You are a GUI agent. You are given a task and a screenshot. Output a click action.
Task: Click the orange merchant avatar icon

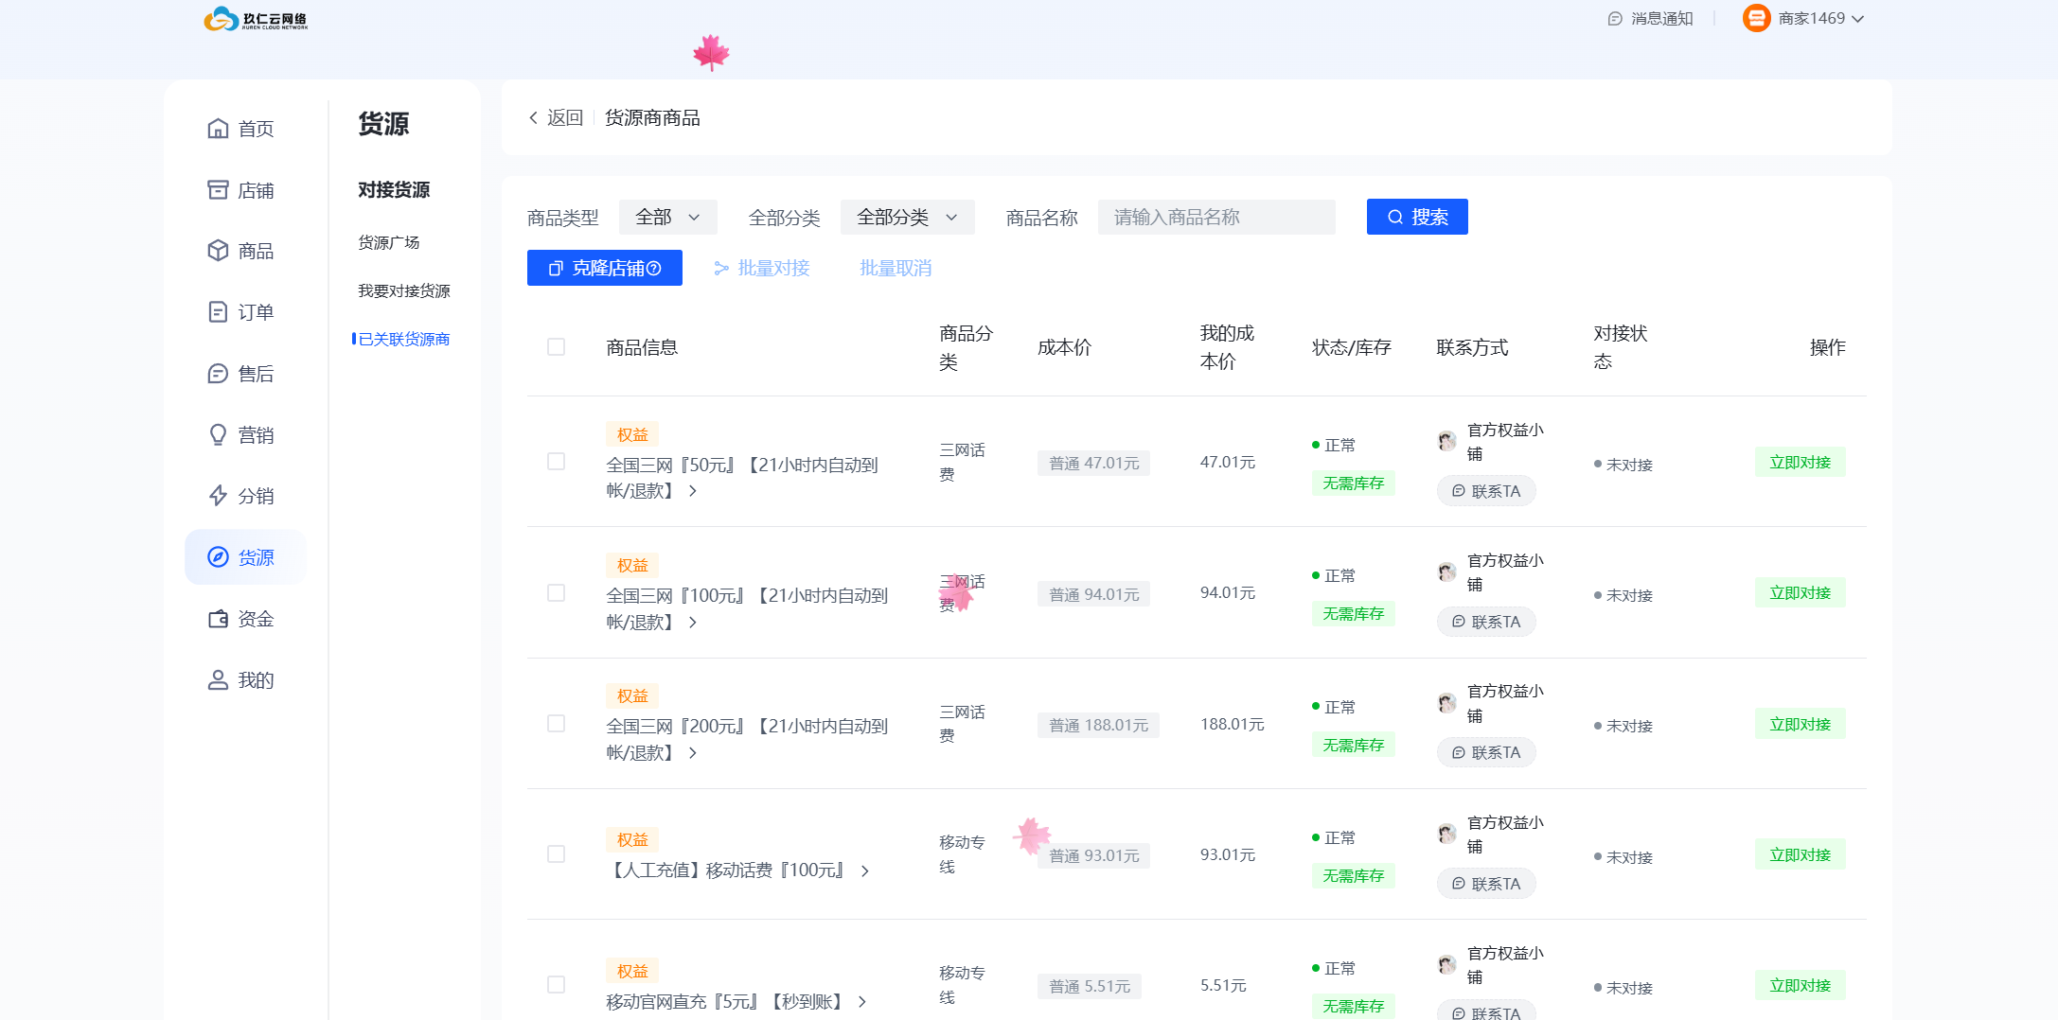pos(1756,18)
